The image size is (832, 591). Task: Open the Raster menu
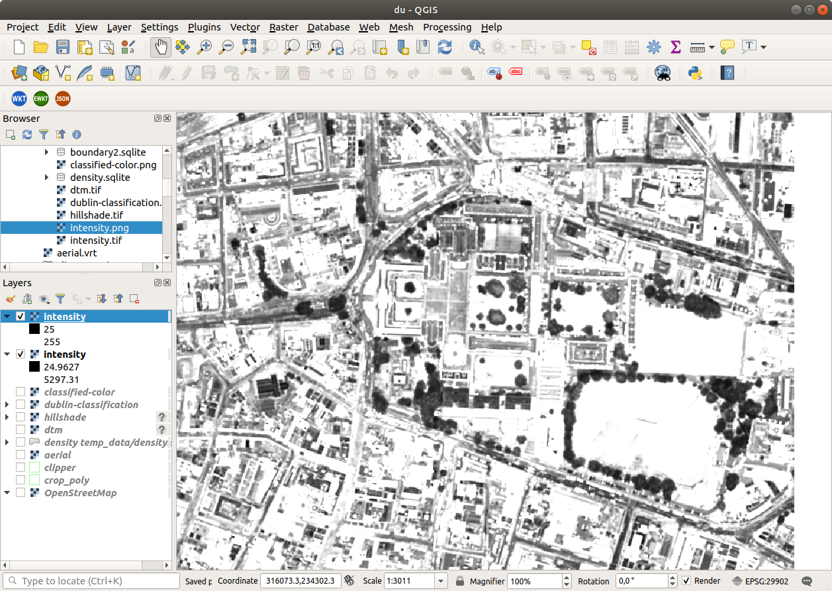click(283, 27)
